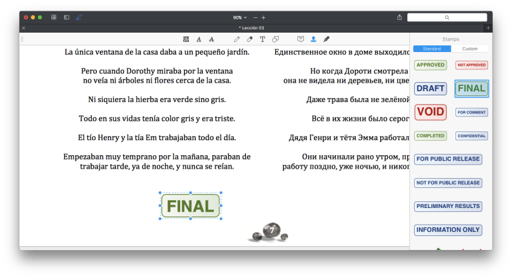The image size is (512, 278).
Task: Select the FINAL stamp placed on the page
Action: (191, 206)
